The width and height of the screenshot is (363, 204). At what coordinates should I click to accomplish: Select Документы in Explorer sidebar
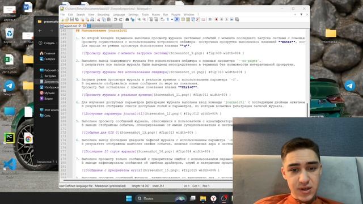point(49,82)
